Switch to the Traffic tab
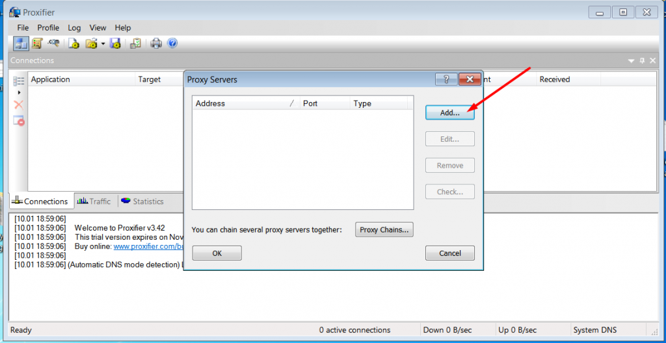Viewport: 666px width, 343px height. tap(96, 201)
